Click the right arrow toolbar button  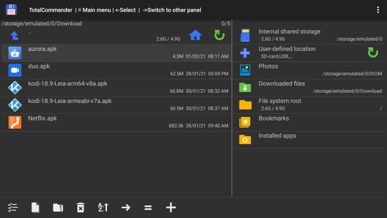[126, 207]
